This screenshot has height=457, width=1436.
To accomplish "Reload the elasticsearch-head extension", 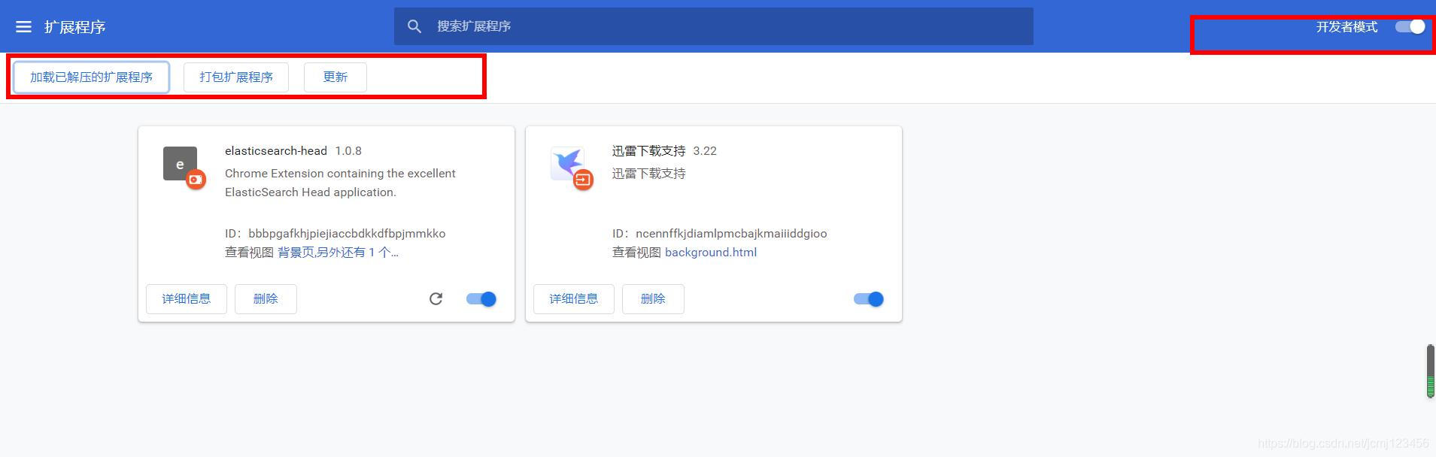I will coord(436,299).
